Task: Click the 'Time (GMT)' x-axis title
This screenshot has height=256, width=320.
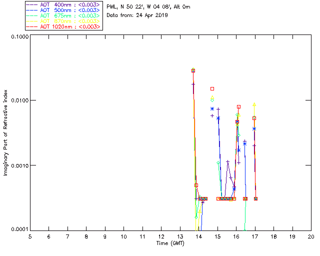Action: coord(170,242)
